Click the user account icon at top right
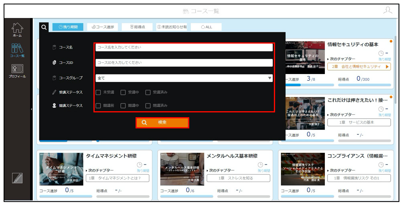The width and height of the screenshot is (403, 206). (x=388, y=10)
